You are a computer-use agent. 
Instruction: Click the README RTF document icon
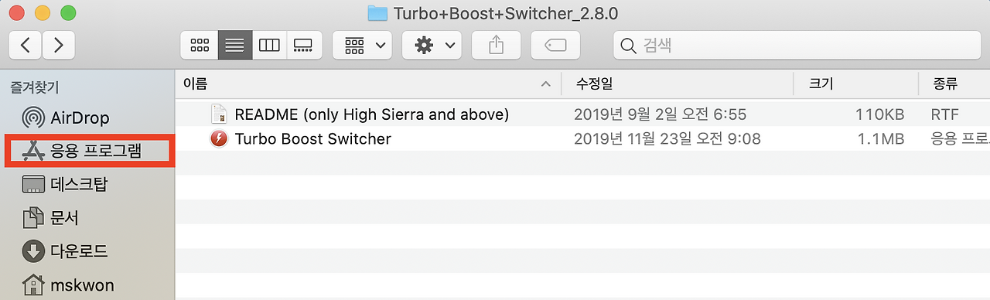(x=220, y=114)
